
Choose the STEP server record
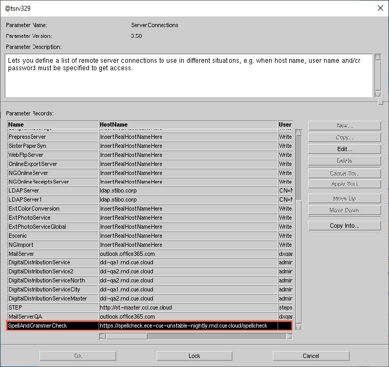point(53,307)
